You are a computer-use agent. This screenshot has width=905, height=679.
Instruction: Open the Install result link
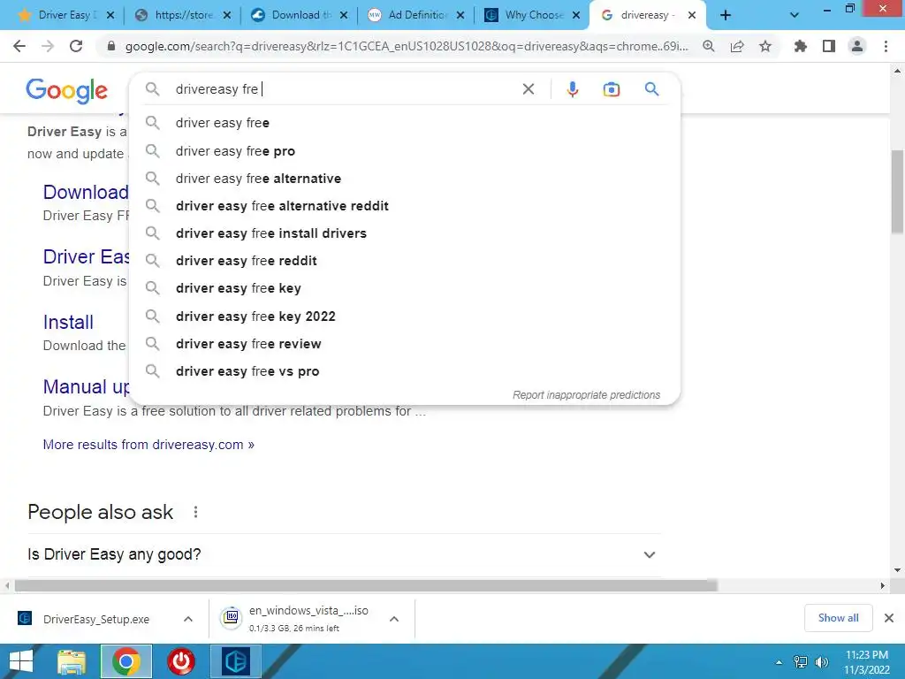point(68,322)
